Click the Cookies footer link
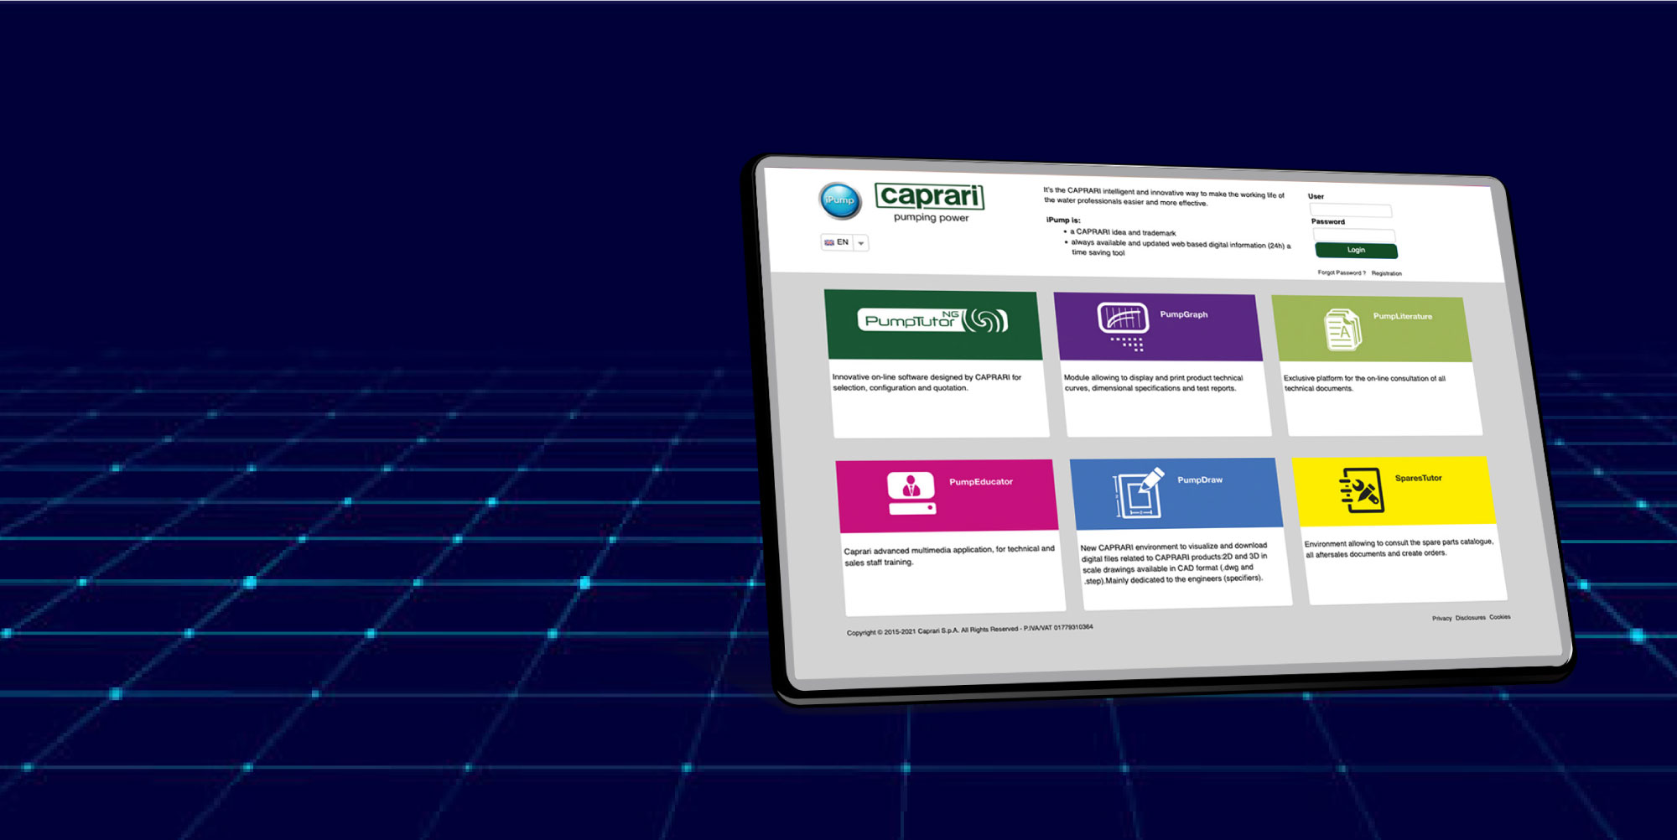Image resolution: width=1677 pixels, height=840 pixels. [x=1500, y=617]
